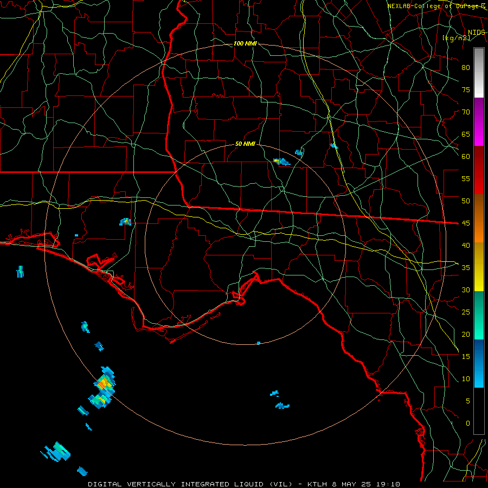
Task: Pick the white-gray segment of the color scale
Action: [479, 73]
